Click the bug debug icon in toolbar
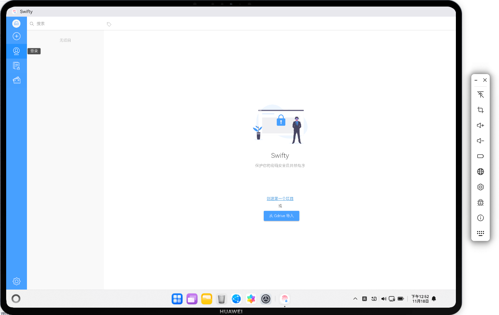Viewport: 499px width, 315px height. coord(481,202)
